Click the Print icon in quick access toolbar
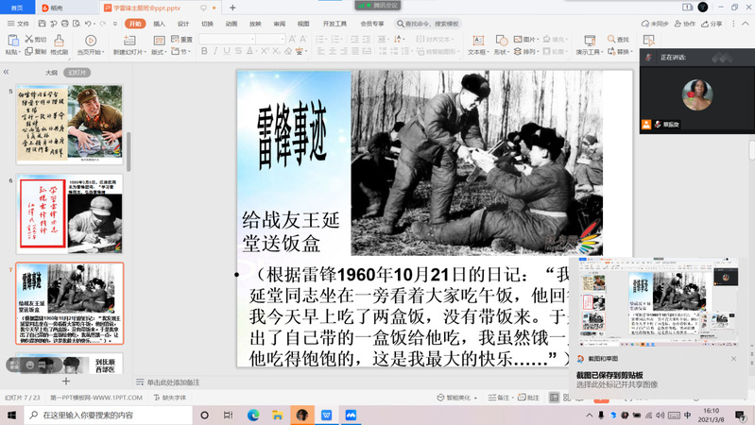Viewport: 755px width, 425px height. point(65,24)
